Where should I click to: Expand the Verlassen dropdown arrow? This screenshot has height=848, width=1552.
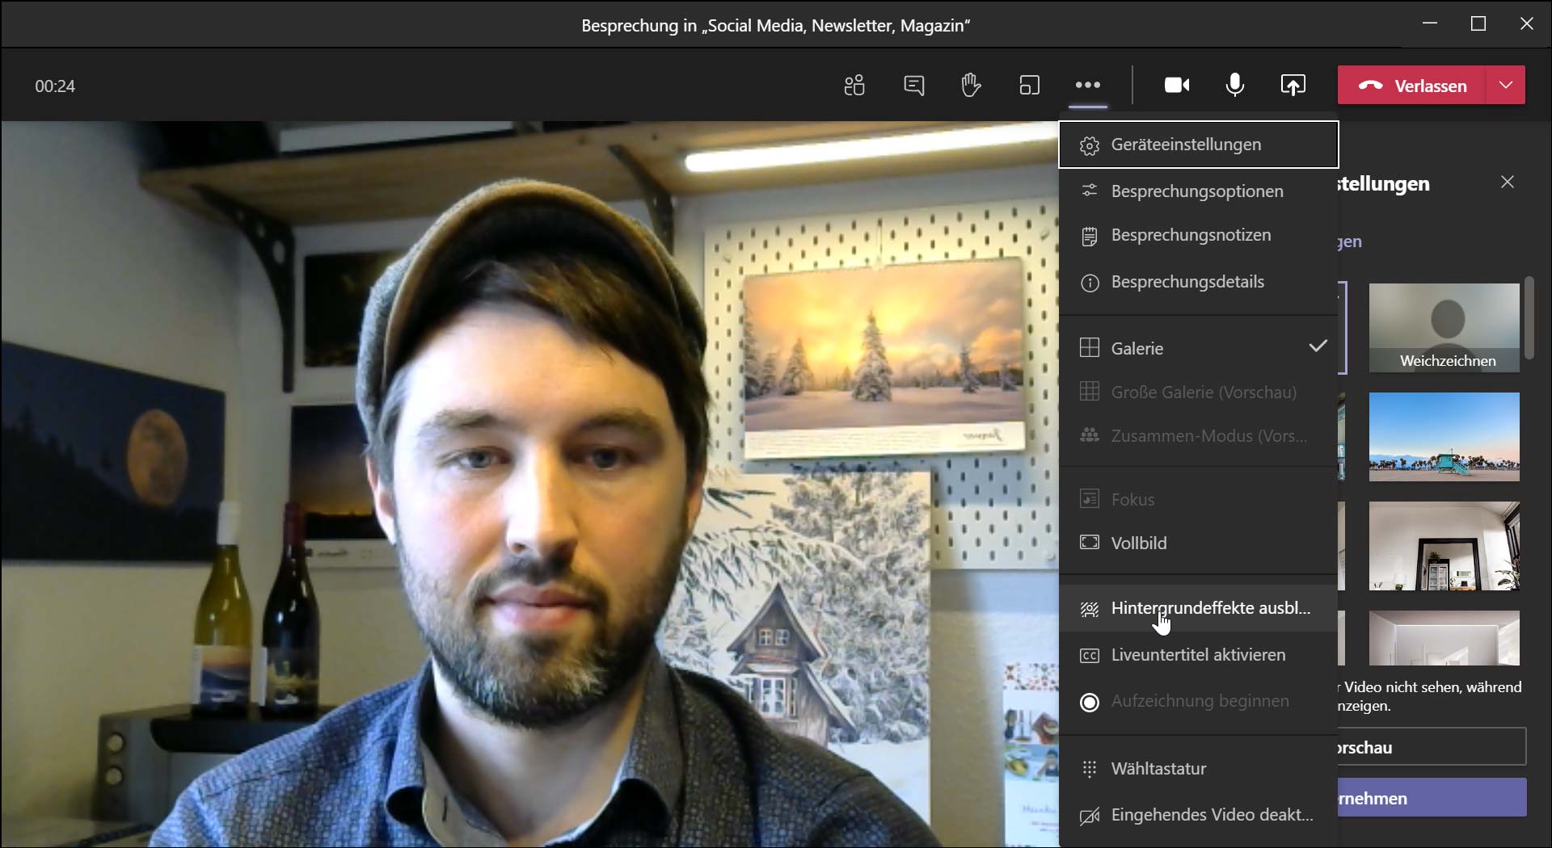pyautogui.click(x=1506, y=86)
